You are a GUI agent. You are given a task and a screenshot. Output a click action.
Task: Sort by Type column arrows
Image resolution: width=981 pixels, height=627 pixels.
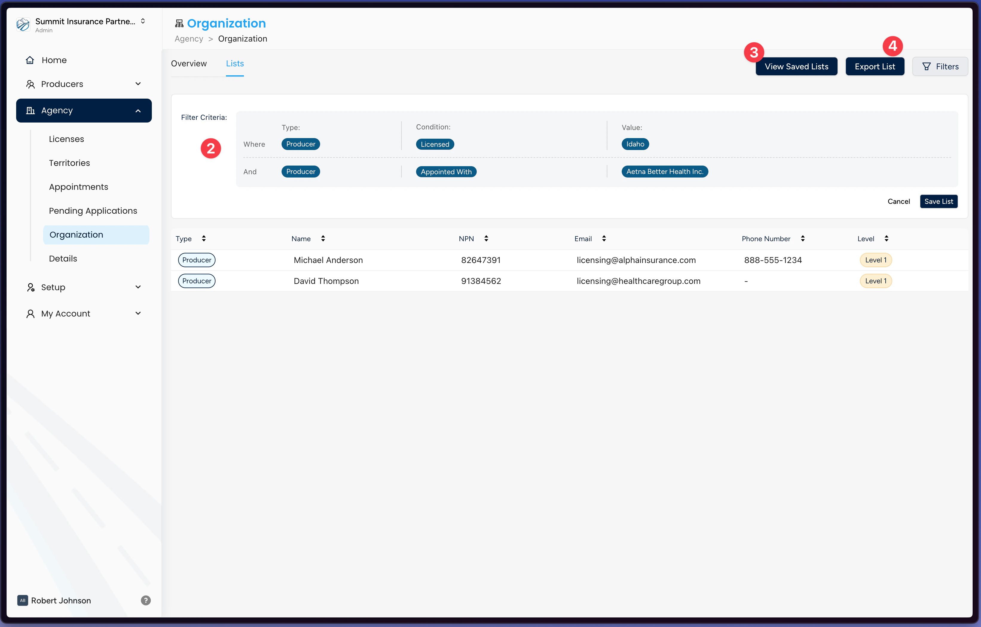tap(204, 239)
